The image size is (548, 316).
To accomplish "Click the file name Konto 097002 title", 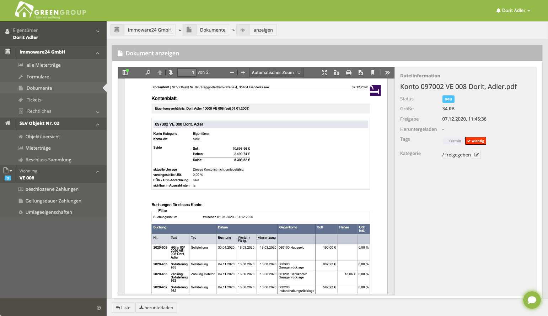I will 458,87.
